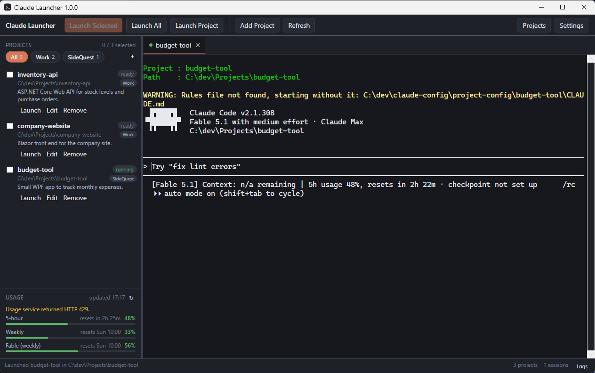Tick the inventory-api checkbox
This screenshot has height=373, width=595.
[9, 75]
